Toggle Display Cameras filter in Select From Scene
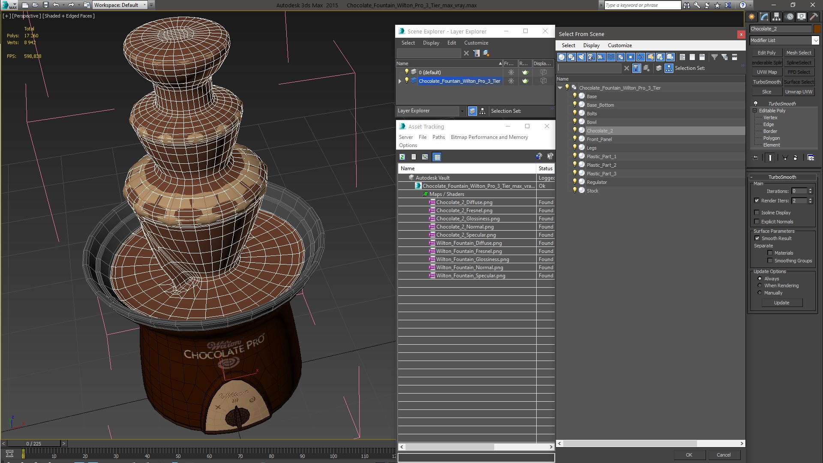 (591, 57)
